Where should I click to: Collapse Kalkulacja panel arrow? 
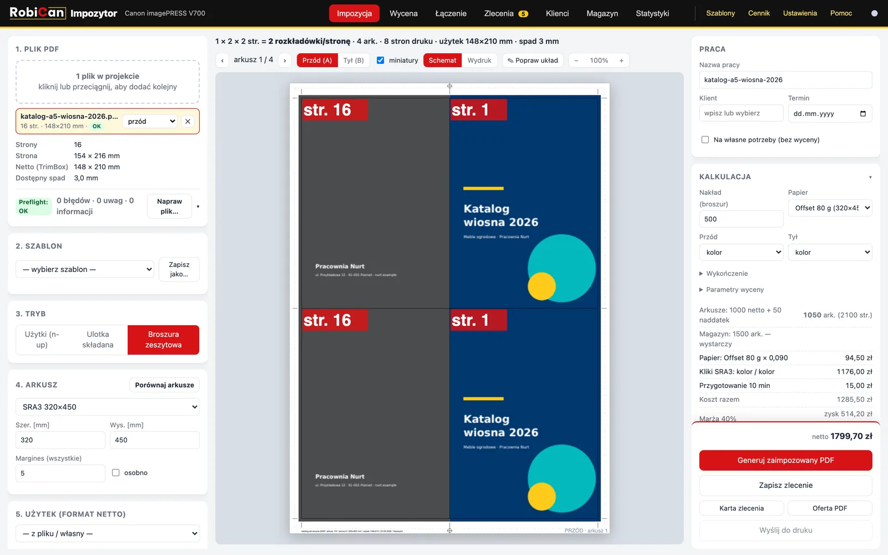(x=870, y=177)
